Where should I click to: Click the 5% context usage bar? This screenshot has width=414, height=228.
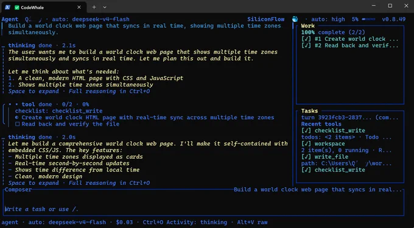(x=363, y=19)
